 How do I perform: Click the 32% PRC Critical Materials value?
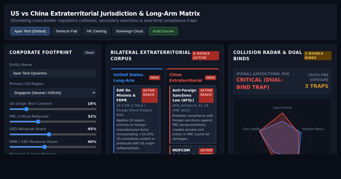[x=92, y=116]
